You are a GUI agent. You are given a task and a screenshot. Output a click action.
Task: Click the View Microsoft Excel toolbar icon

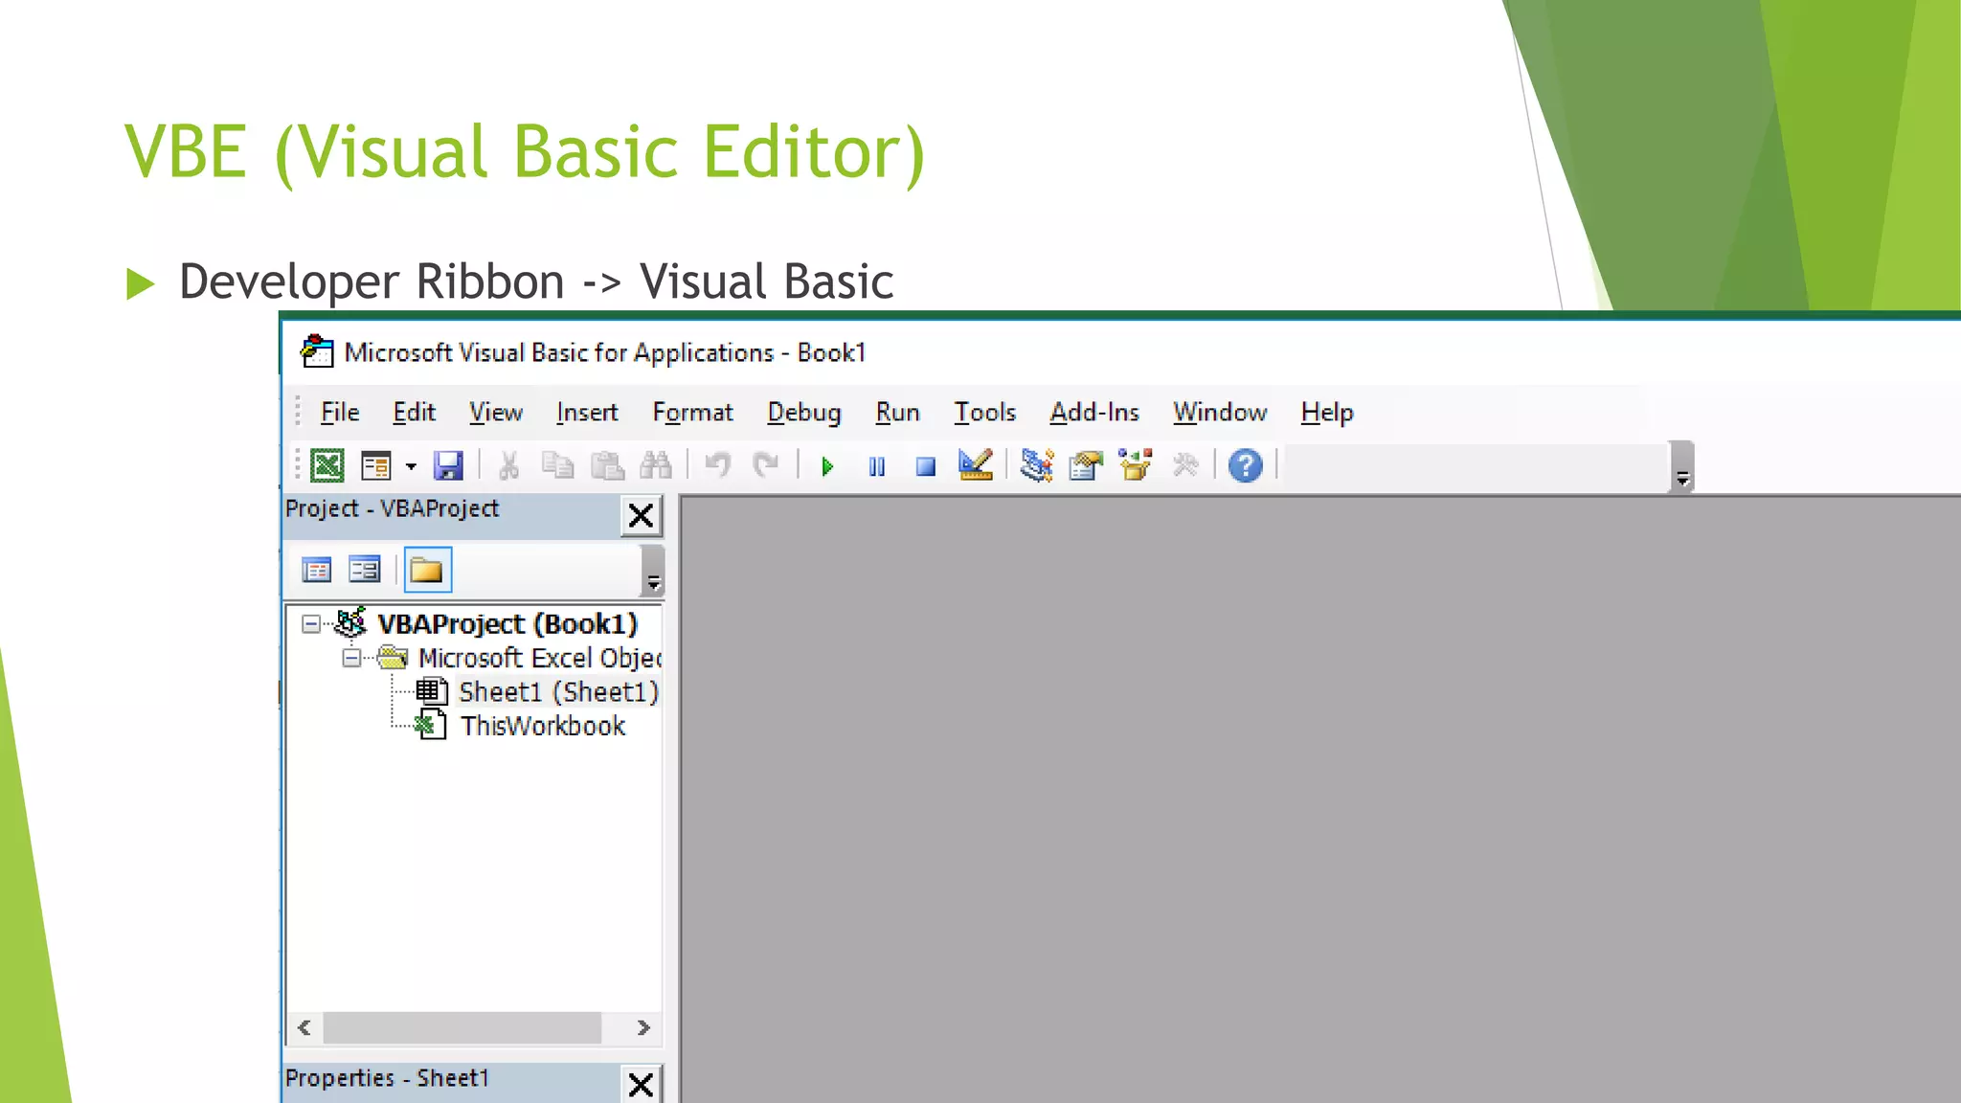tap(327, 466)
